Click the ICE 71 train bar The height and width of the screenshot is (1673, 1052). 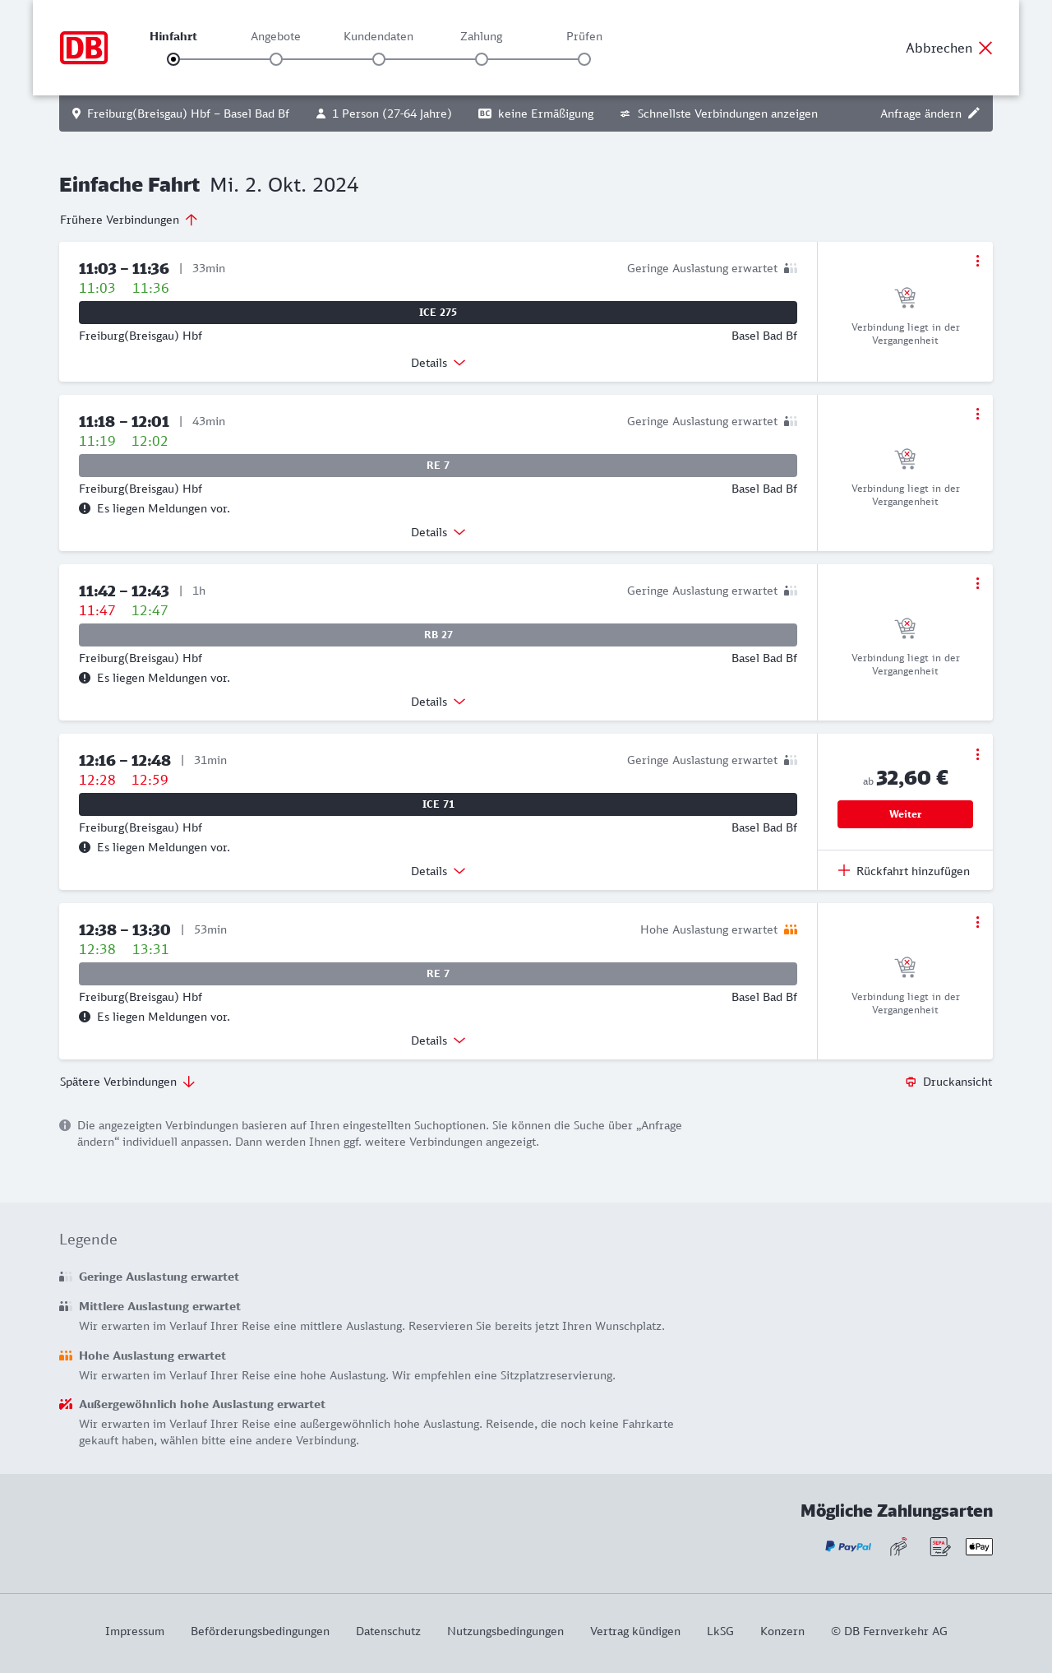click(438, 804)
